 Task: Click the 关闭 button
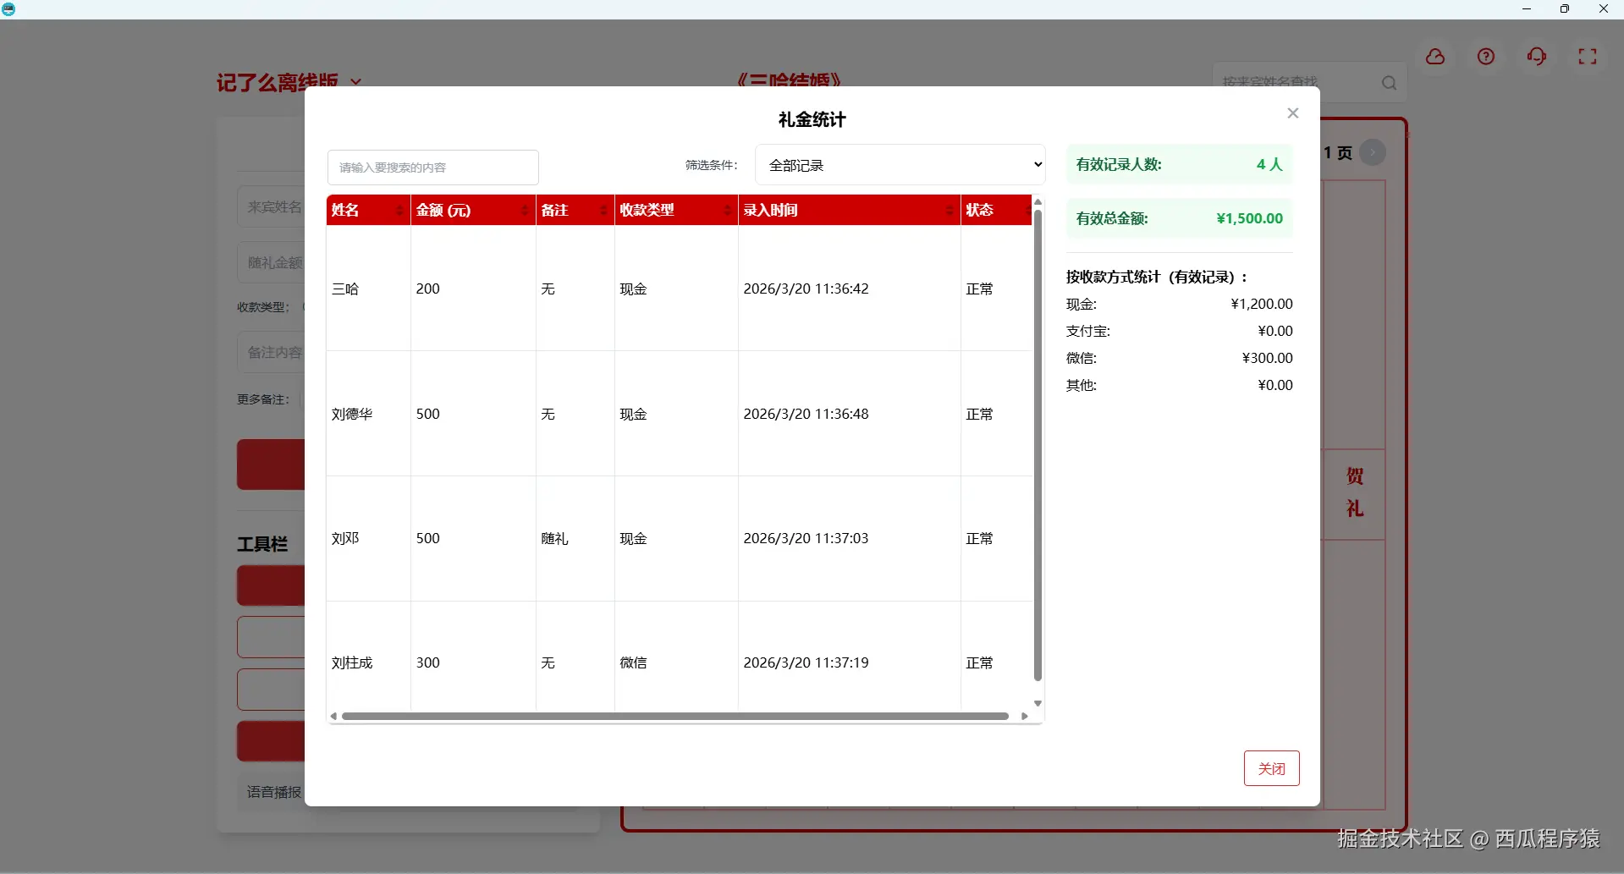coord(1271,768)
